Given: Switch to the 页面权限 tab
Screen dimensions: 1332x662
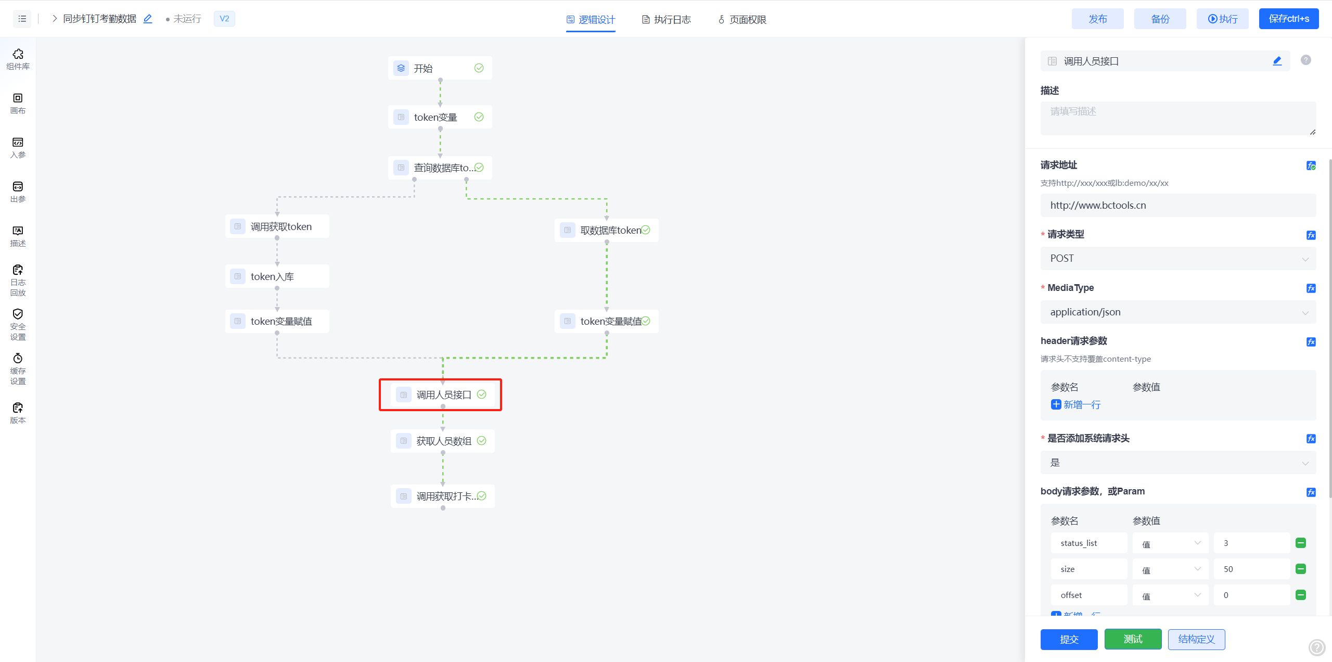Looking at the screenshot, I should [x=742, y=19].
